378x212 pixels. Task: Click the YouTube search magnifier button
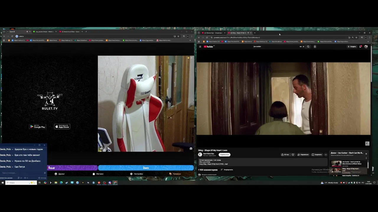tap(308, 47)
